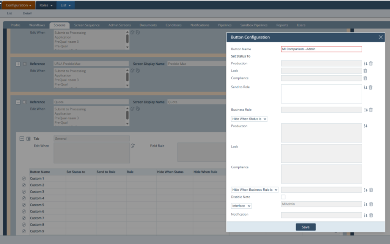Save the button configuration
This screenshot has width=390, height=244.
tap(306, 227)
